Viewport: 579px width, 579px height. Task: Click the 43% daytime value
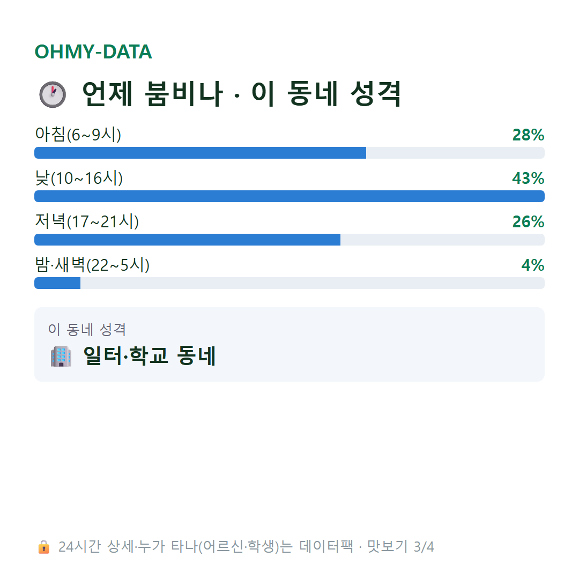pos(528,179)
